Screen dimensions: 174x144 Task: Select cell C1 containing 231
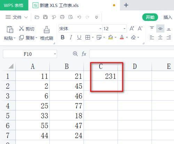tap(101, 77)
